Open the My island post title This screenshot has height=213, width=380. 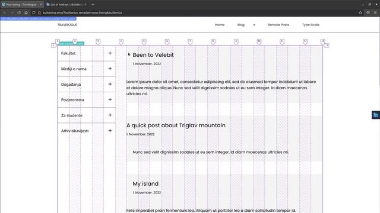pyautogui.click(x=145, y=184)
